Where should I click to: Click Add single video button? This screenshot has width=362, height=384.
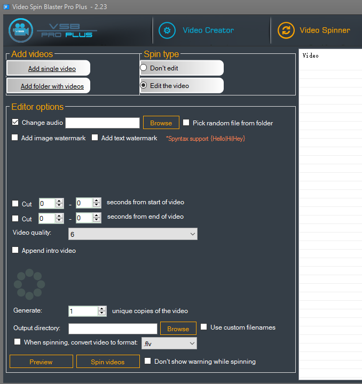pos(49,68)
